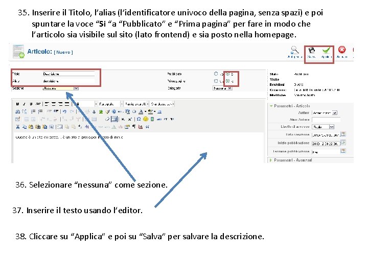Select Si radio for Pubblicato
The height and width of the screenshot is (276, 368).
tap(227, 74)
